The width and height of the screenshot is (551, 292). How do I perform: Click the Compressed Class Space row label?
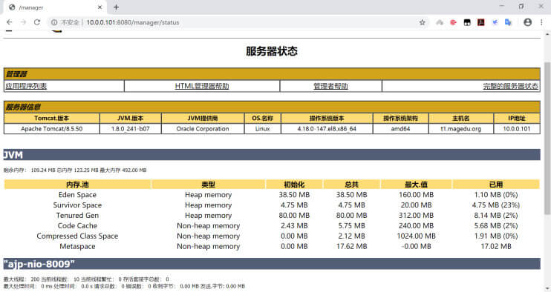pos(77,236)
